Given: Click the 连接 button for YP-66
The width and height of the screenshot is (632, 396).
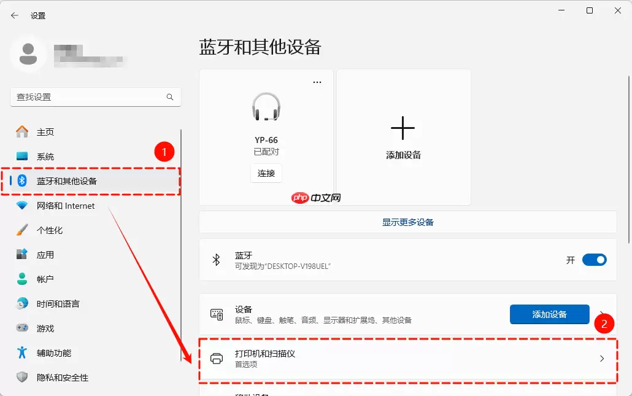Looking at the screenshot, I should (x=266, y=173).
